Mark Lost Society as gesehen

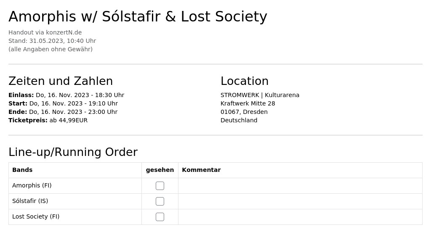pyautogui.click(x=160, y=217)
